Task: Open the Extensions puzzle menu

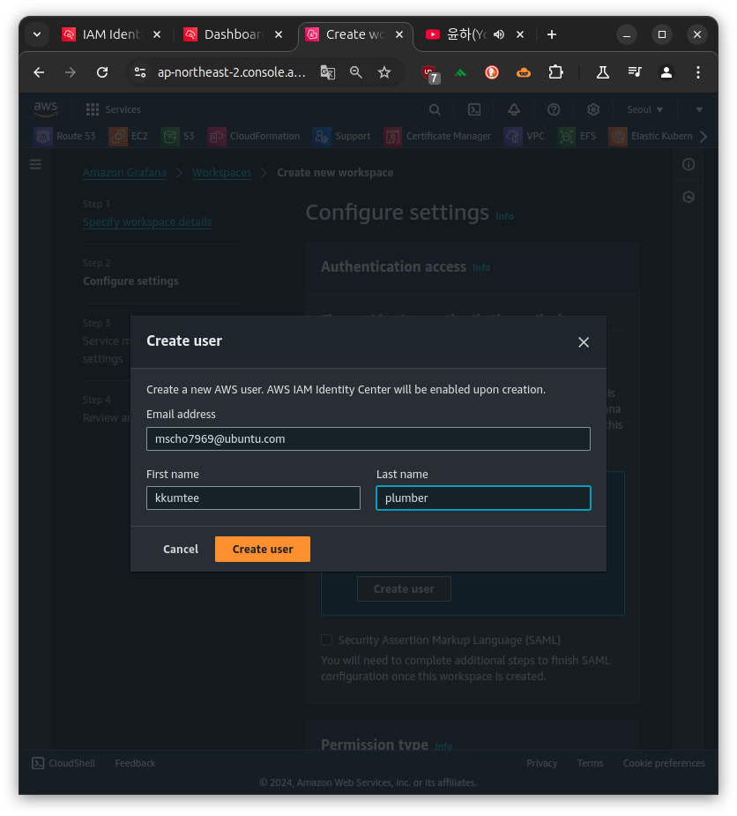Action: 555,72
